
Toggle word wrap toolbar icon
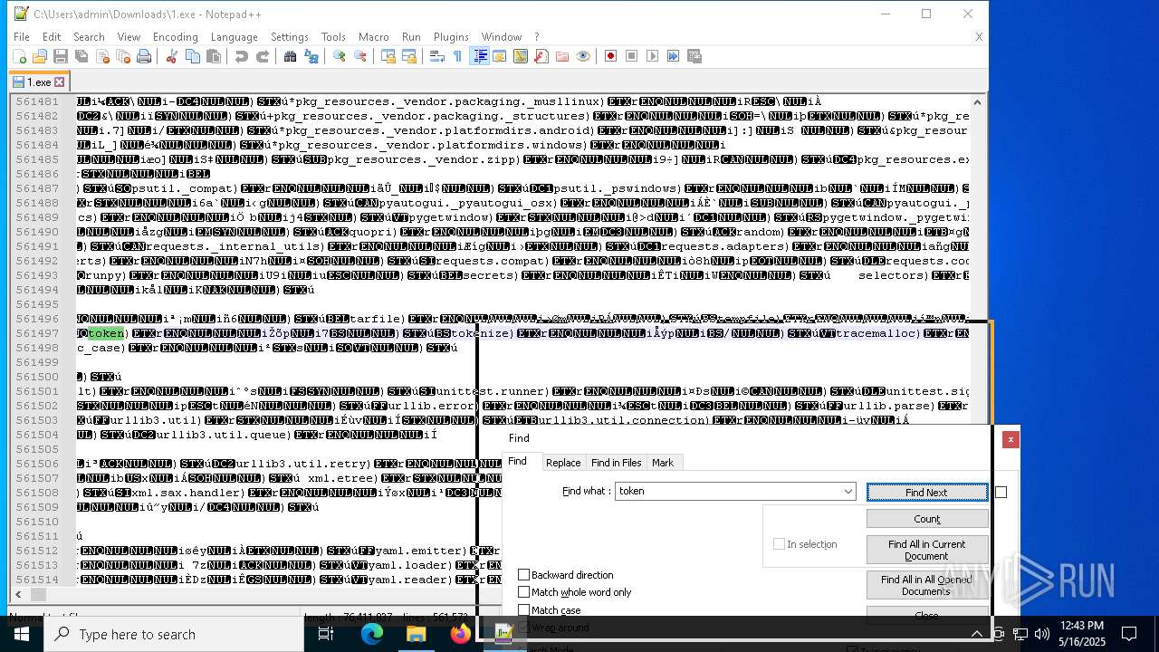(x=436, y=56)
